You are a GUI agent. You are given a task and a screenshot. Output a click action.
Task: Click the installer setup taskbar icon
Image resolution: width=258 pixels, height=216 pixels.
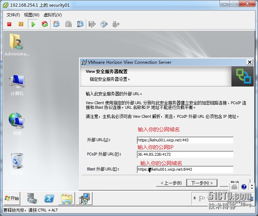[84, 199]
